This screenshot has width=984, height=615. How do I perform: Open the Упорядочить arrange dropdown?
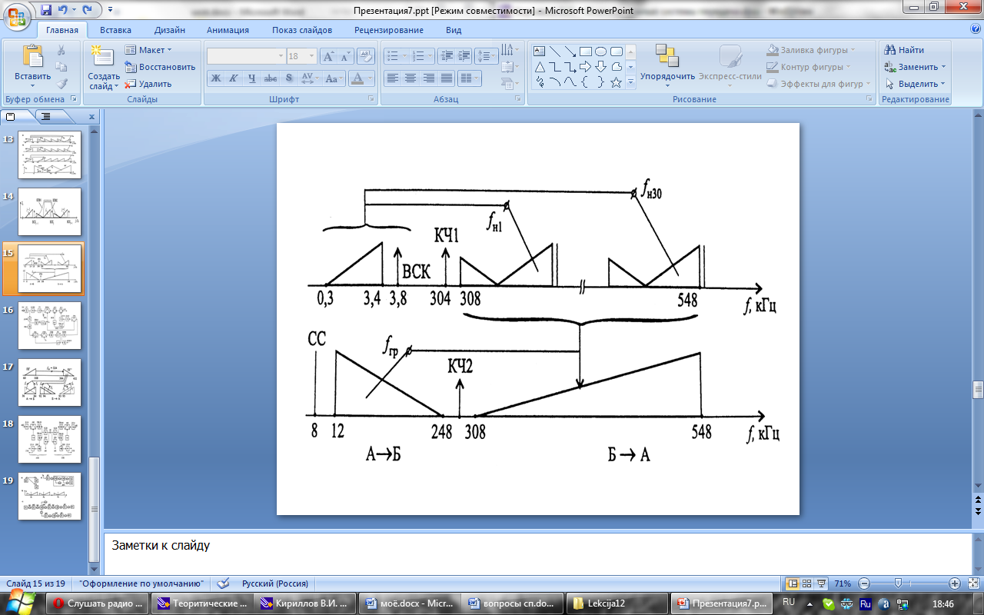point(667,66)
